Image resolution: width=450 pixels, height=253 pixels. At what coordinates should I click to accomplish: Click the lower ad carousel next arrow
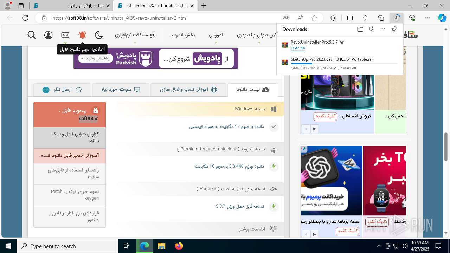[x=314, y=234]
